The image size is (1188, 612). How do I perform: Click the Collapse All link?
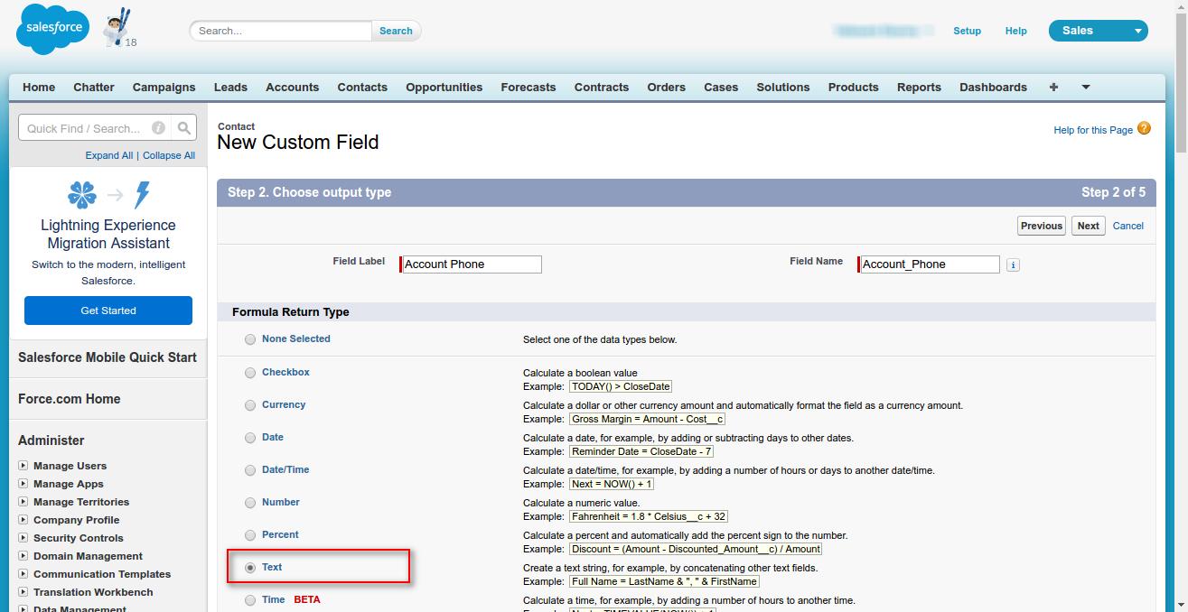point(168,154)
